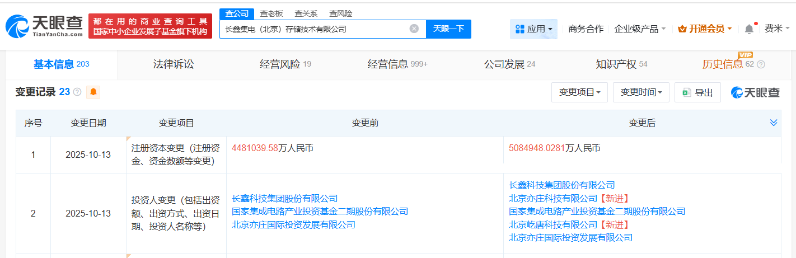796x258 pixels.
Task: Click the help icon beside 历史信息 62
Action: [761, 64]
